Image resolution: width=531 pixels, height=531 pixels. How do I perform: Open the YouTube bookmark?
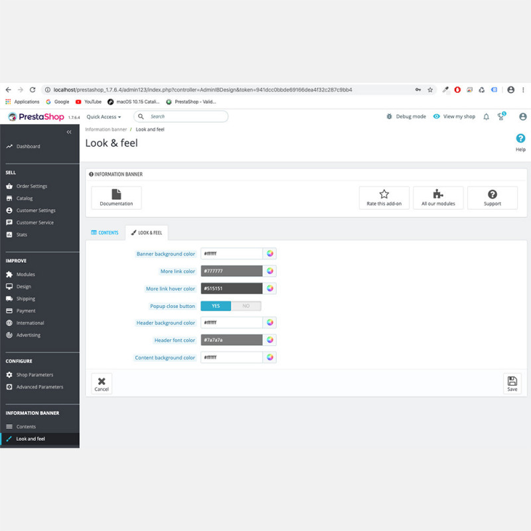[88, 102]
